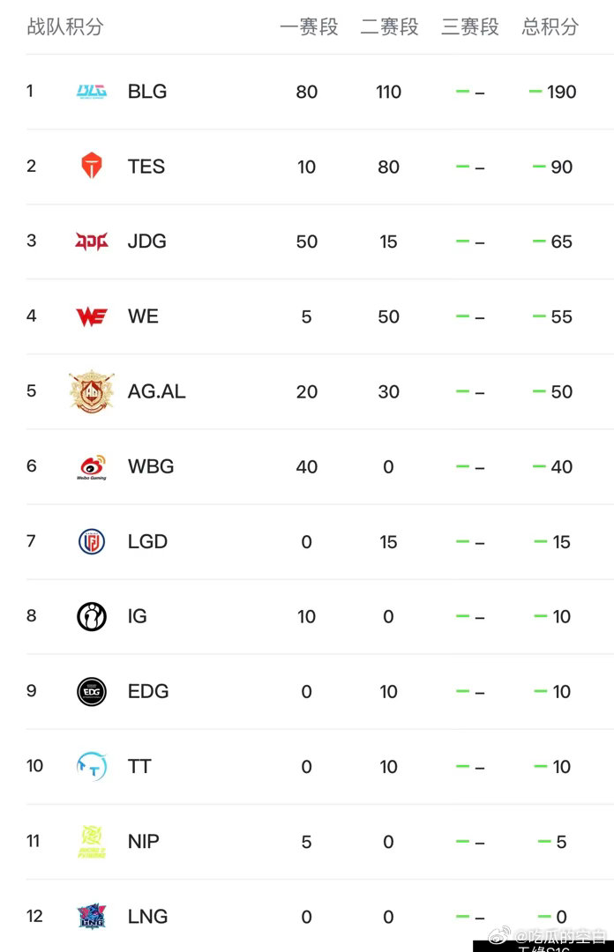Click the IG black circular logo
The height and width of the screenshot is (952, 614).
point(92,616)
